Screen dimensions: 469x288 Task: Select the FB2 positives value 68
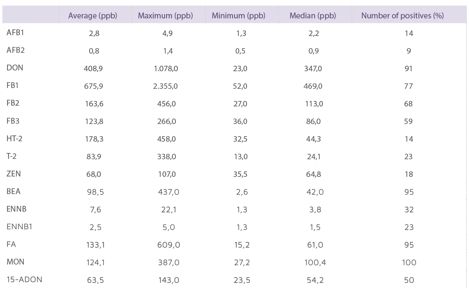pos(409,104)
